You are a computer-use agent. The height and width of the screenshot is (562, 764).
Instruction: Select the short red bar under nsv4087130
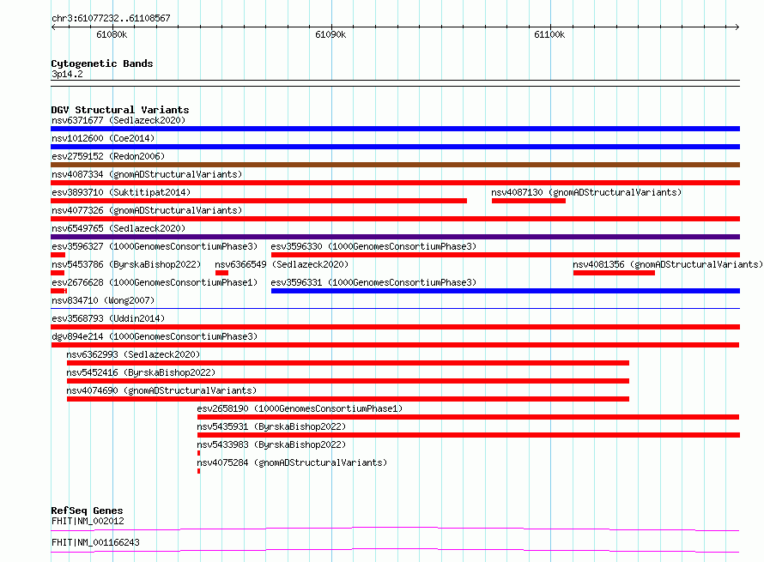[529, 201]
